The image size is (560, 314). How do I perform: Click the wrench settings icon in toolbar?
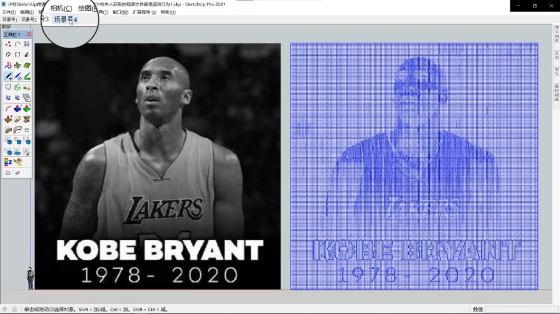pos(17,173)
